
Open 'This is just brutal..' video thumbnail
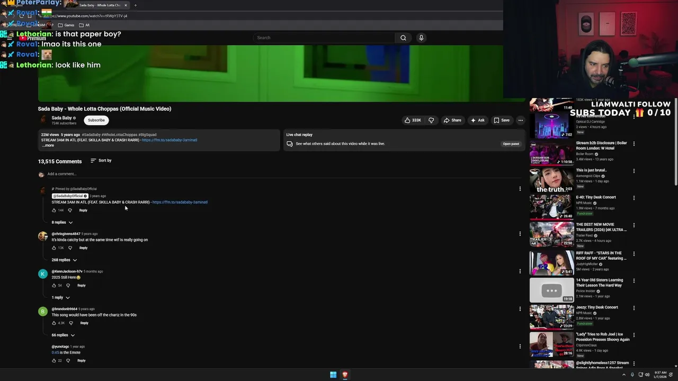[x=551, y=180]
